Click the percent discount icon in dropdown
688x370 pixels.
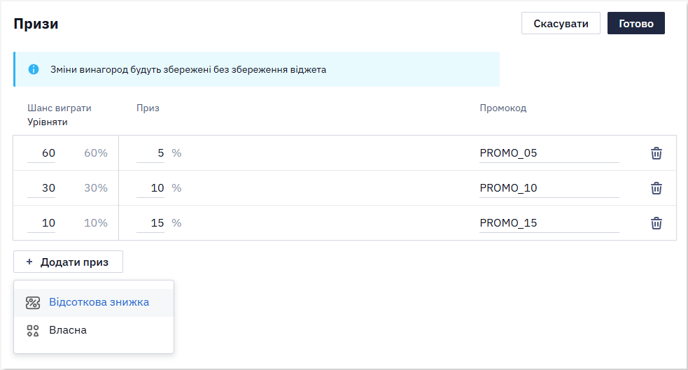coord(33,302)
